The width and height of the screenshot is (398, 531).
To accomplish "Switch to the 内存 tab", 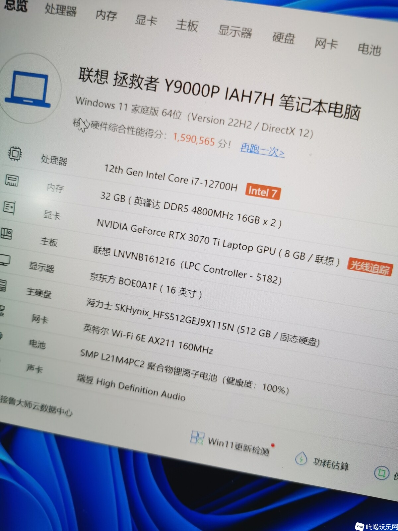I will click(106, 15).
